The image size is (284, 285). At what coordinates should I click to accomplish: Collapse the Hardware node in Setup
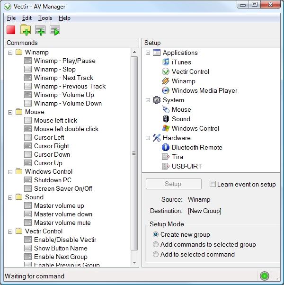point(148,138)
